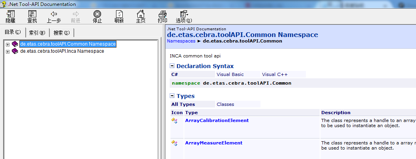Click the ArrayMeasureElement description text
Image resolution: width=416 pixels, height=159 pixels.
click(x=369, y=146)
